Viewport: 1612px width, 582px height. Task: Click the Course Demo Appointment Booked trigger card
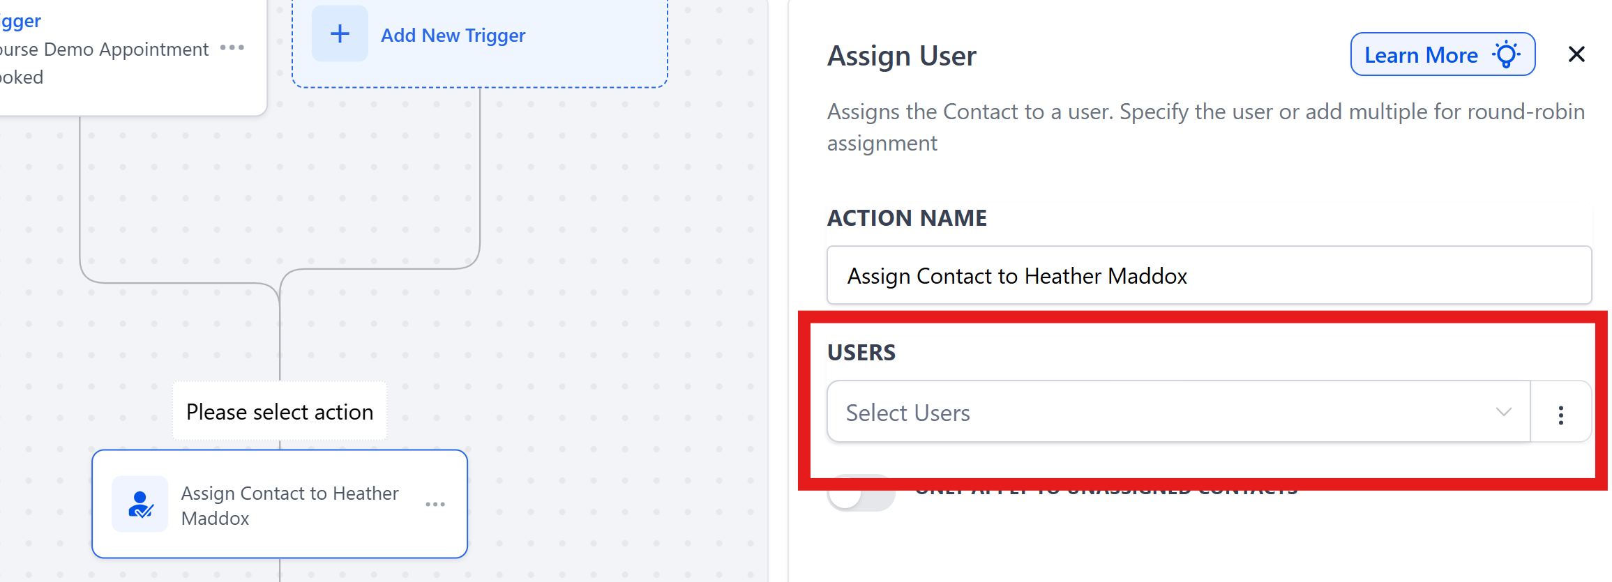coord(105,61)
